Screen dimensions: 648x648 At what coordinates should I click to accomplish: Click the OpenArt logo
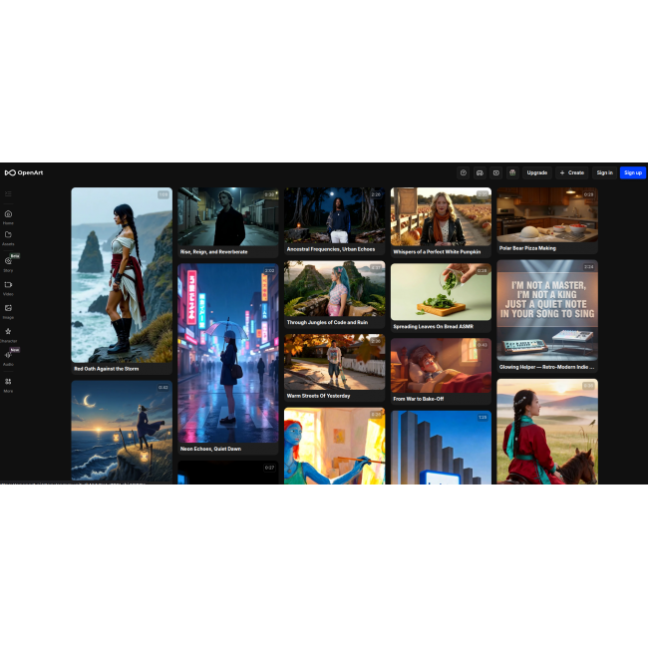coord(24,172)
